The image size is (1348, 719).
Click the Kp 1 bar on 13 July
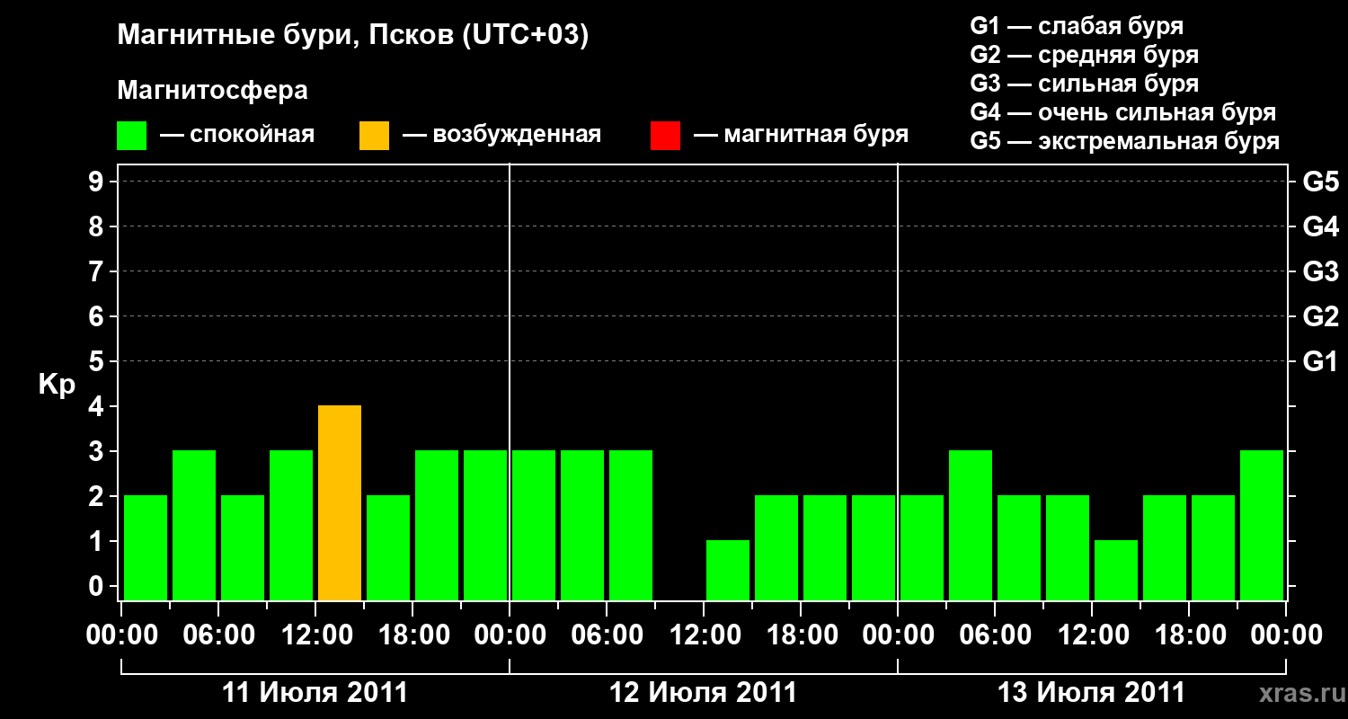[1116, 571]
